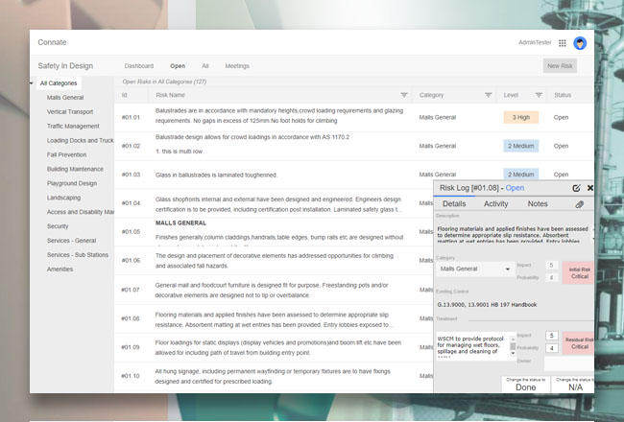The height and width of the screenshot is (422, 624).
Task: Select the Services - Sub Stations category
Action: click(x=78, y=255)
